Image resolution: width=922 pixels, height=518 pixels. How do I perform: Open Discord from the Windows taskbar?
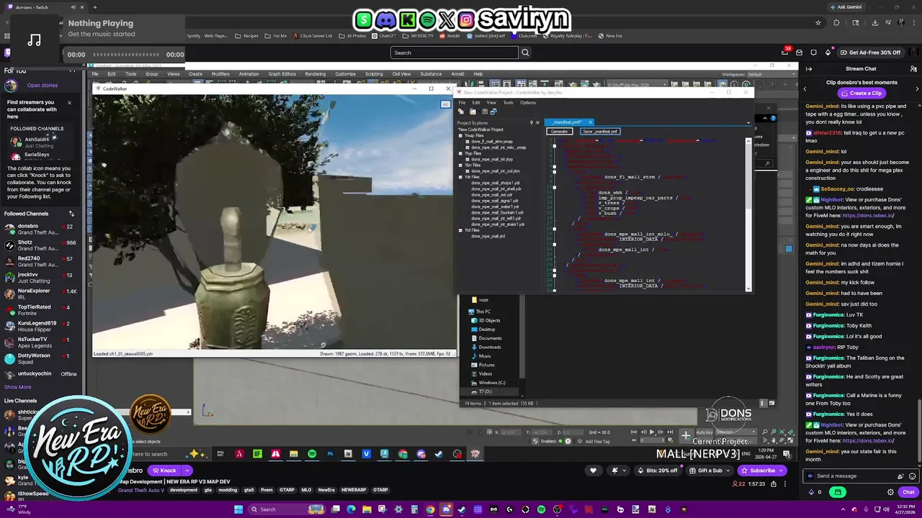(446, 509)
